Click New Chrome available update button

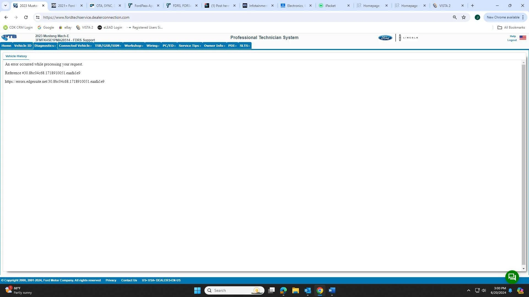click(x=505, y=17)
